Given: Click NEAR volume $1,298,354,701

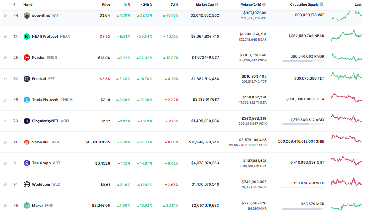Looking at the screenshot, I should pos(253,34).
